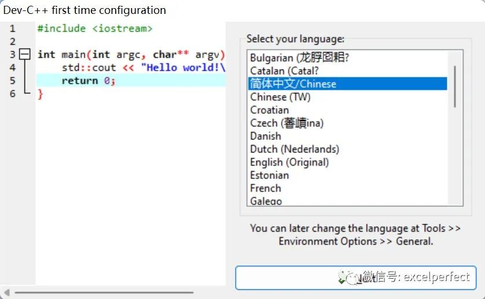This screenshot has height=299, width=485.
Task: Click the std::cout Hello world line
Action: point(144,68)
